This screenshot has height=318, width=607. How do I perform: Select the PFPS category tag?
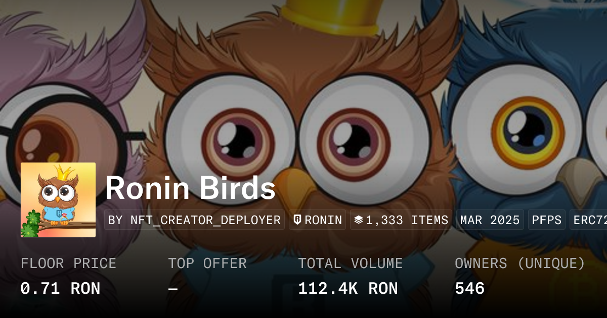547,220
